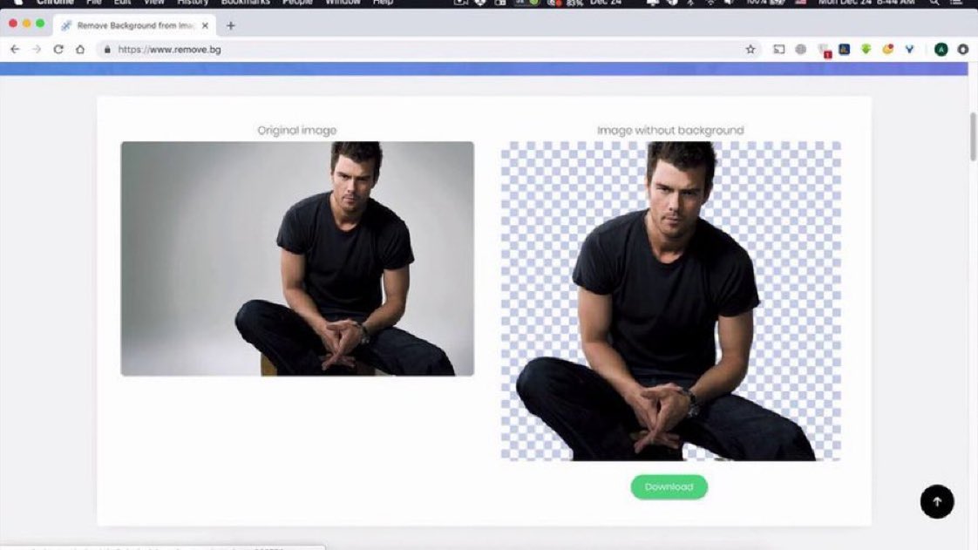This screenshot has height=550, width=978.
Task: Click the original image preview
Action: click(x=297, y=259)
